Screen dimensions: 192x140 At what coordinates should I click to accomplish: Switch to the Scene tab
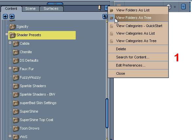click(x=30, y=8)
